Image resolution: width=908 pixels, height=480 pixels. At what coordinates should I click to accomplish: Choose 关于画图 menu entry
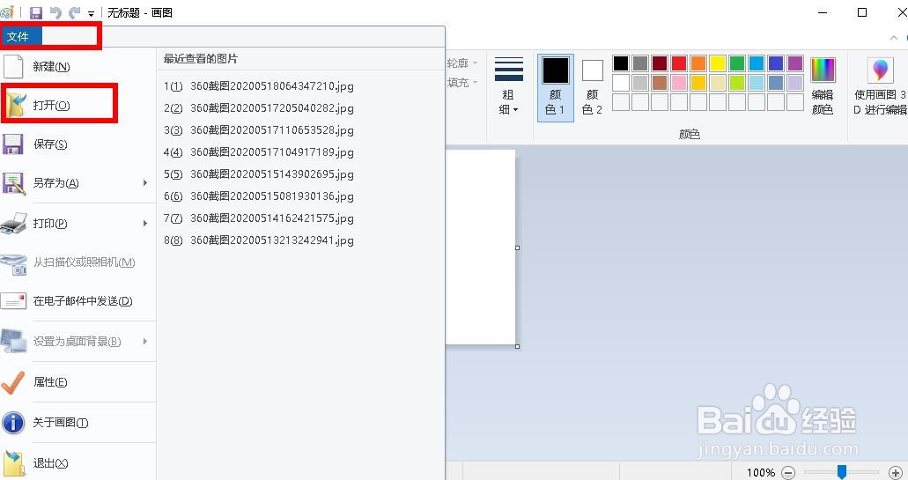(x=78, y=423)
